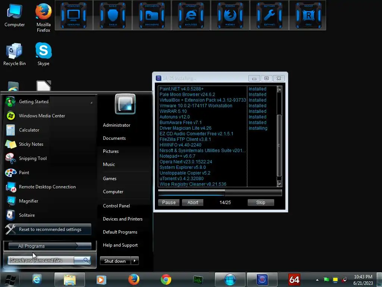Open the Computer desktop icon
Image resolution: width=382 pixels, height=287 pixels.
point(15,15)
